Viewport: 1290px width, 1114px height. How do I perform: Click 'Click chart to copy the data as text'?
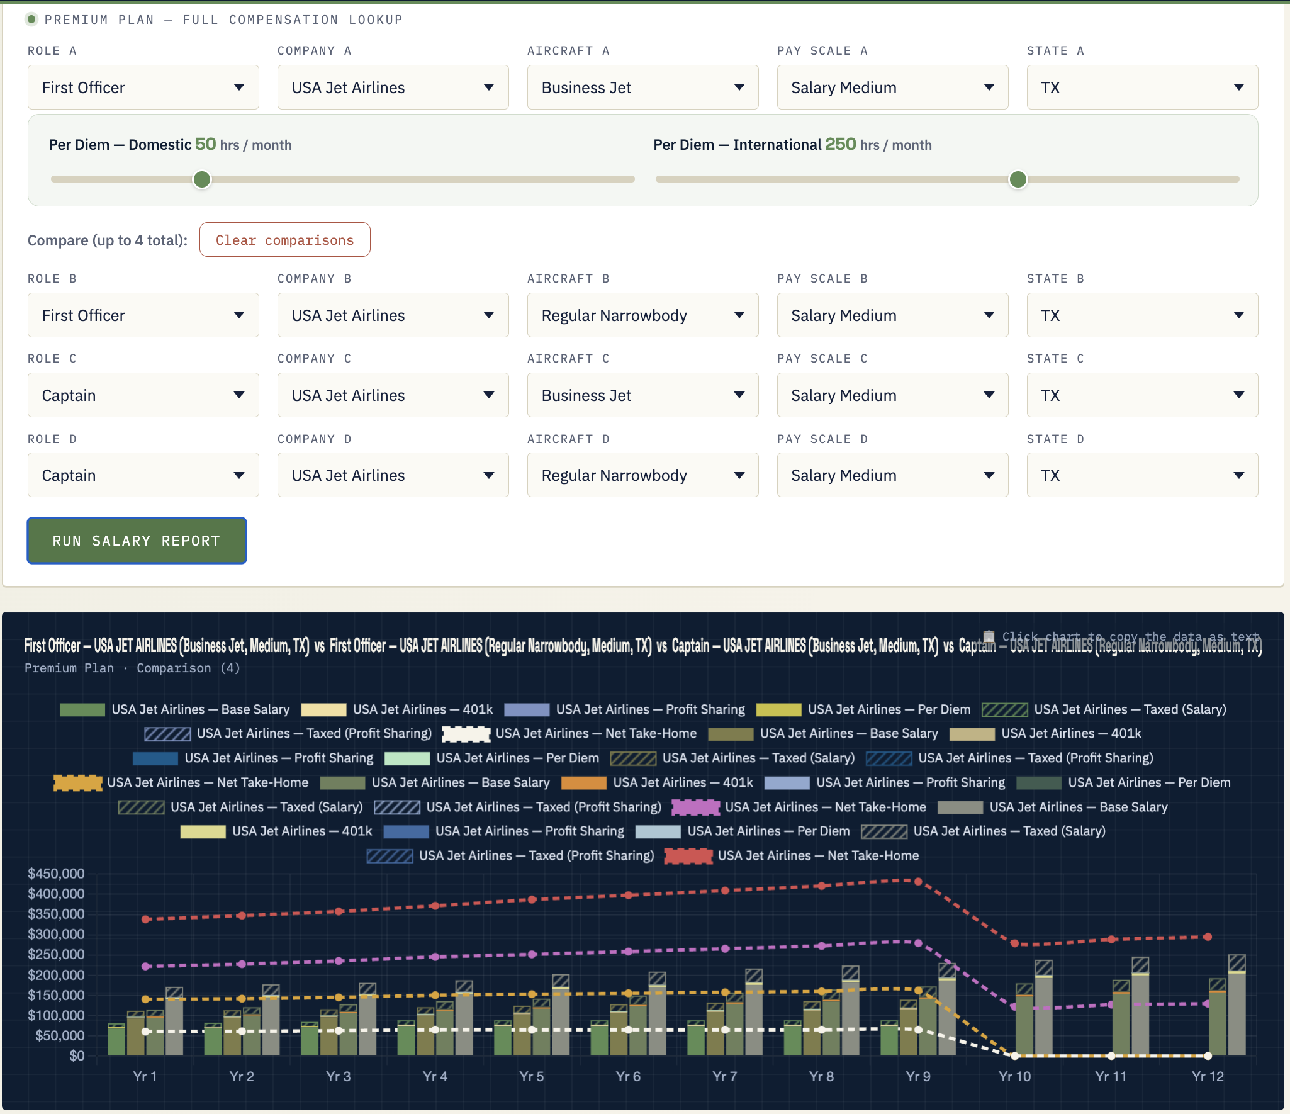tap(1131, 636)
